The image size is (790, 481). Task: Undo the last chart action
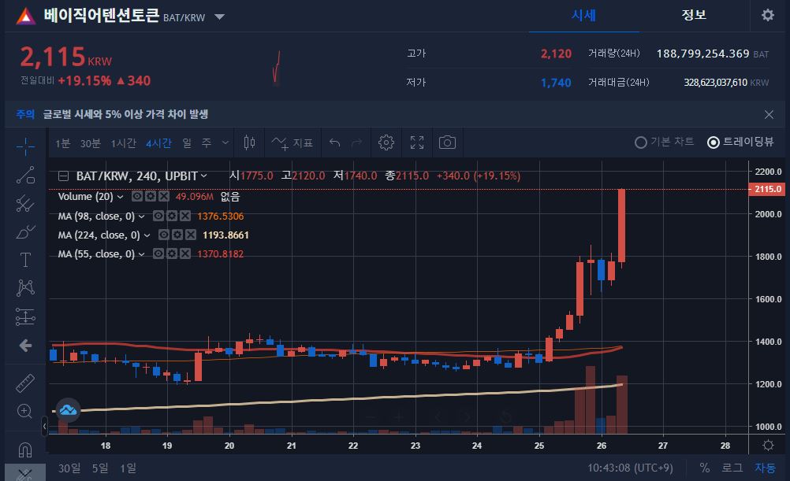(x=334, y=143)
